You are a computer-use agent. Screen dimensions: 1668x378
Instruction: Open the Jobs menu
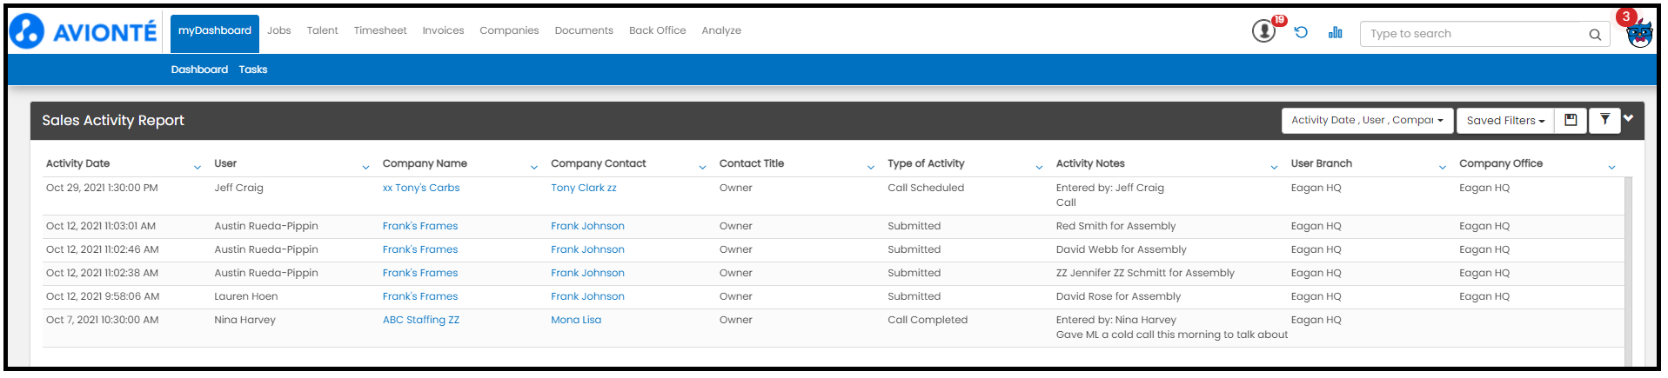pos(278,30)
